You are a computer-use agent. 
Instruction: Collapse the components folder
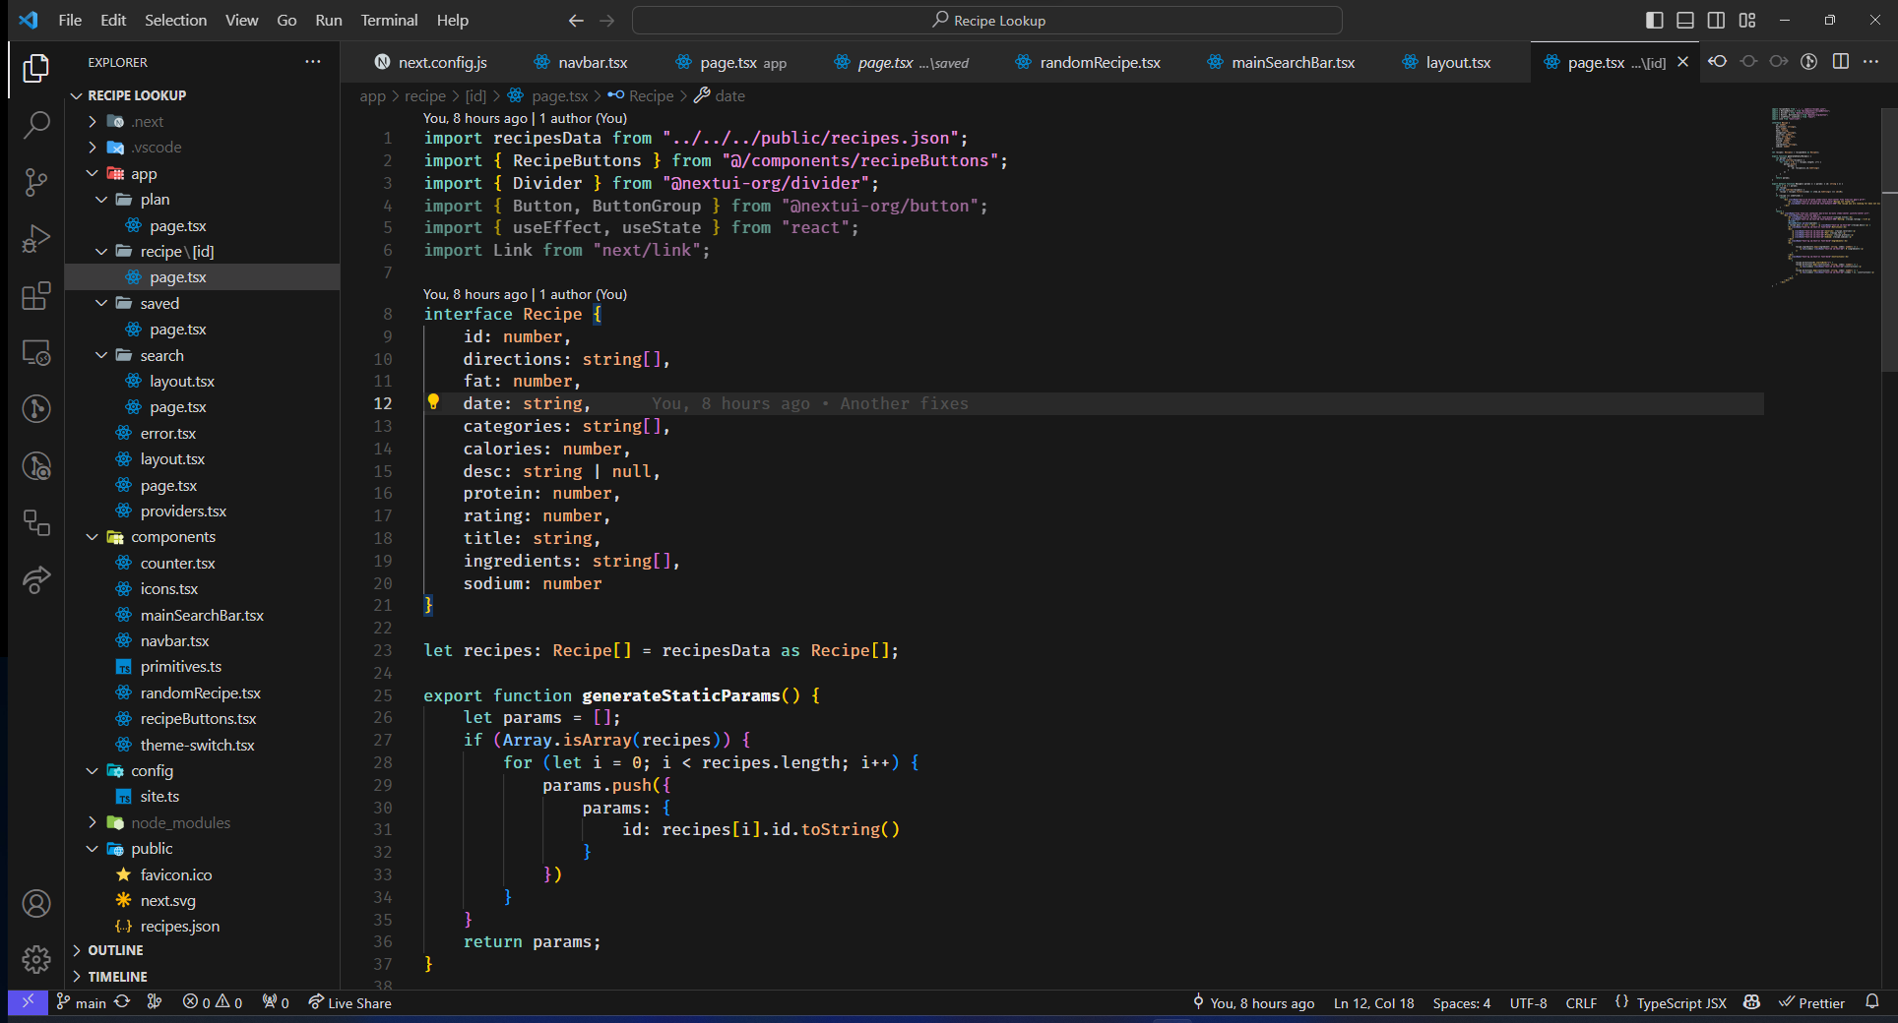pyautogui.click(x=172, y=537)
